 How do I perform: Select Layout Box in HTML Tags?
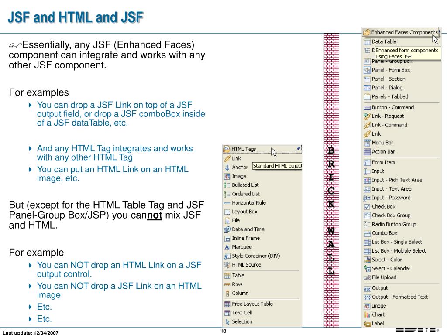coord(241,212)
